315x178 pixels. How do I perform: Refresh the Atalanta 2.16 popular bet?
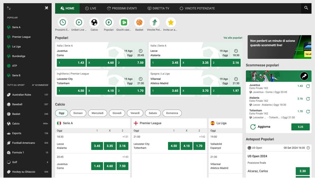pyautogui.click(x=308, y=99)
